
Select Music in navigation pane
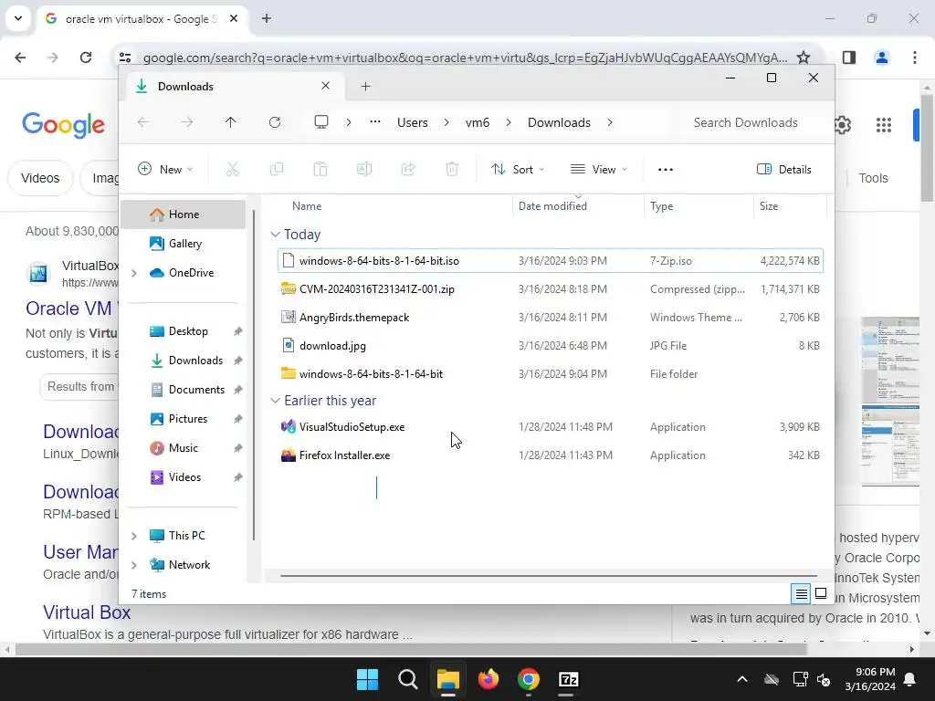pyautogui.click(x=183, y=447)
